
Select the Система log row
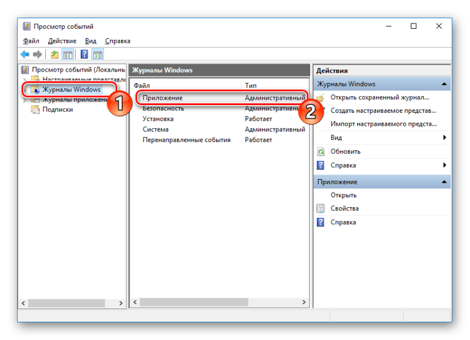pyautogui.click(x=220, y=129)
